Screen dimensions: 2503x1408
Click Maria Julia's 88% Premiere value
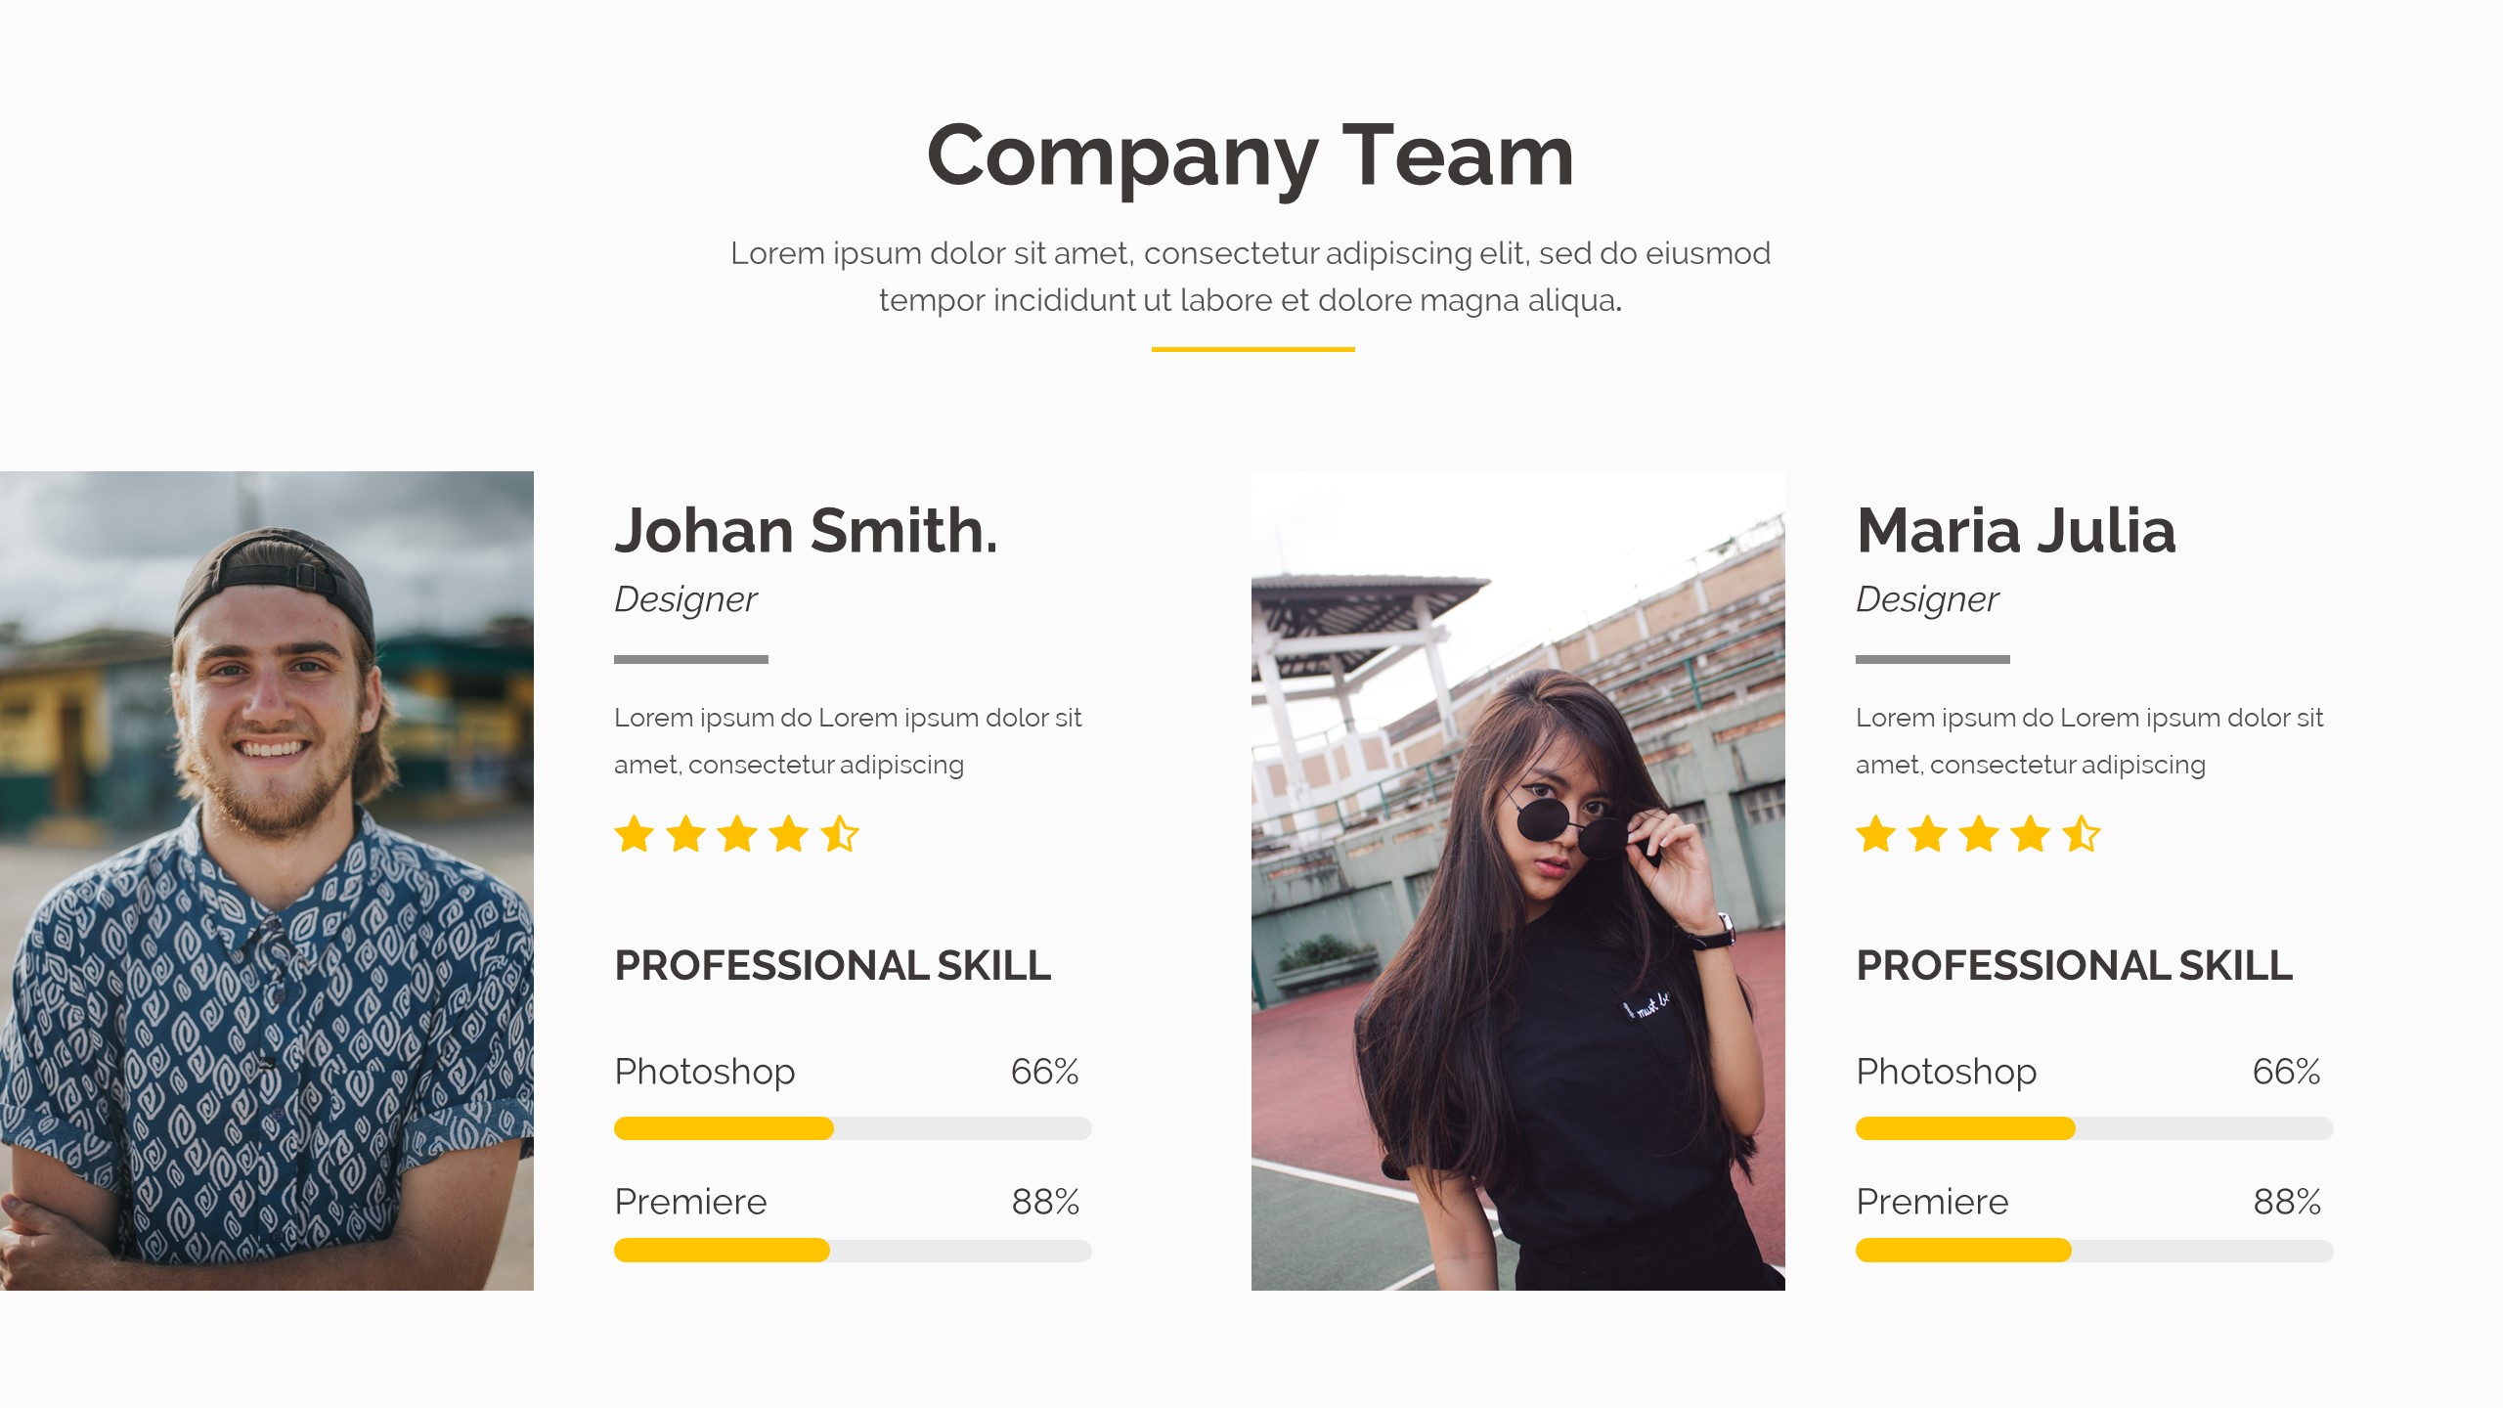pyautogui.click(x=2287, y=1202)
